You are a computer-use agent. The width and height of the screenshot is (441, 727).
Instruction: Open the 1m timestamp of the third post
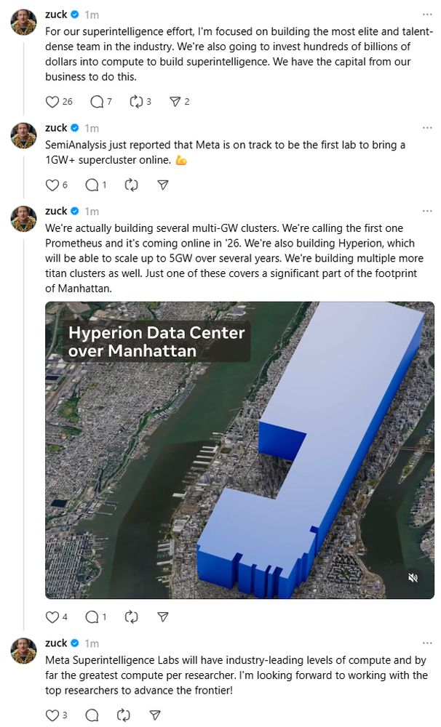tap(92, 212)
